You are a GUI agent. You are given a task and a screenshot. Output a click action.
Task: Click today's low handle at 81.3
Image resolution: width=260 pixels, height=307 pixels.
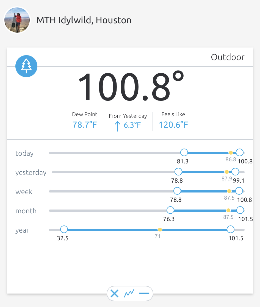coord(184,152)
